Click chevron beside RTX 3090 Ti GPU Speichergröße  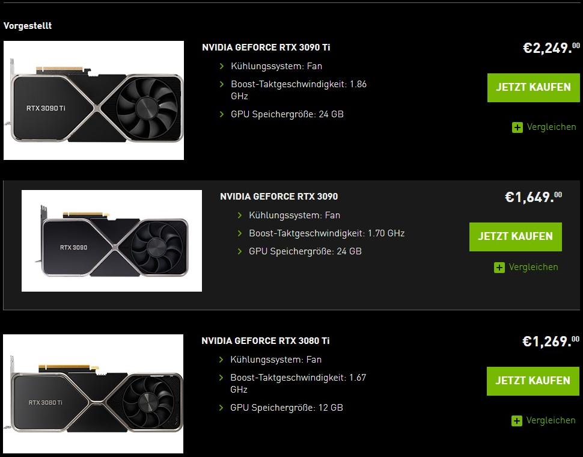[x=222, y=114]
